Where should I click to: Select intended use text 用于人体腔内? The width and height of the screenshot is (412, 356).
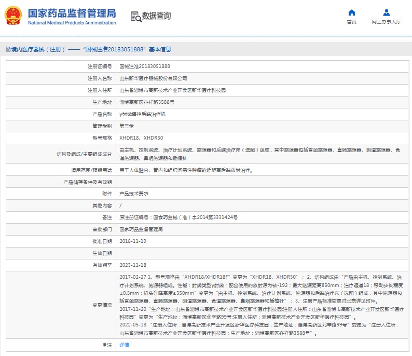pyautogui.click(x=186, y=170)
